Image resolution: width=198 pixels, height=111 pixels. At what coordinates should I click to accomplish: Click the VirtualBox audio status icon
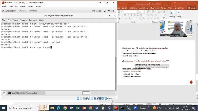84,98
